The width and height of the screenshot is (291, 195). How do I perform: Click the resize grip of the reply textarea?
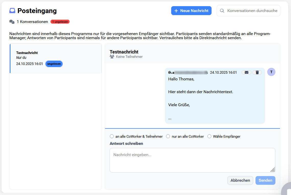[x=273, y=170]
